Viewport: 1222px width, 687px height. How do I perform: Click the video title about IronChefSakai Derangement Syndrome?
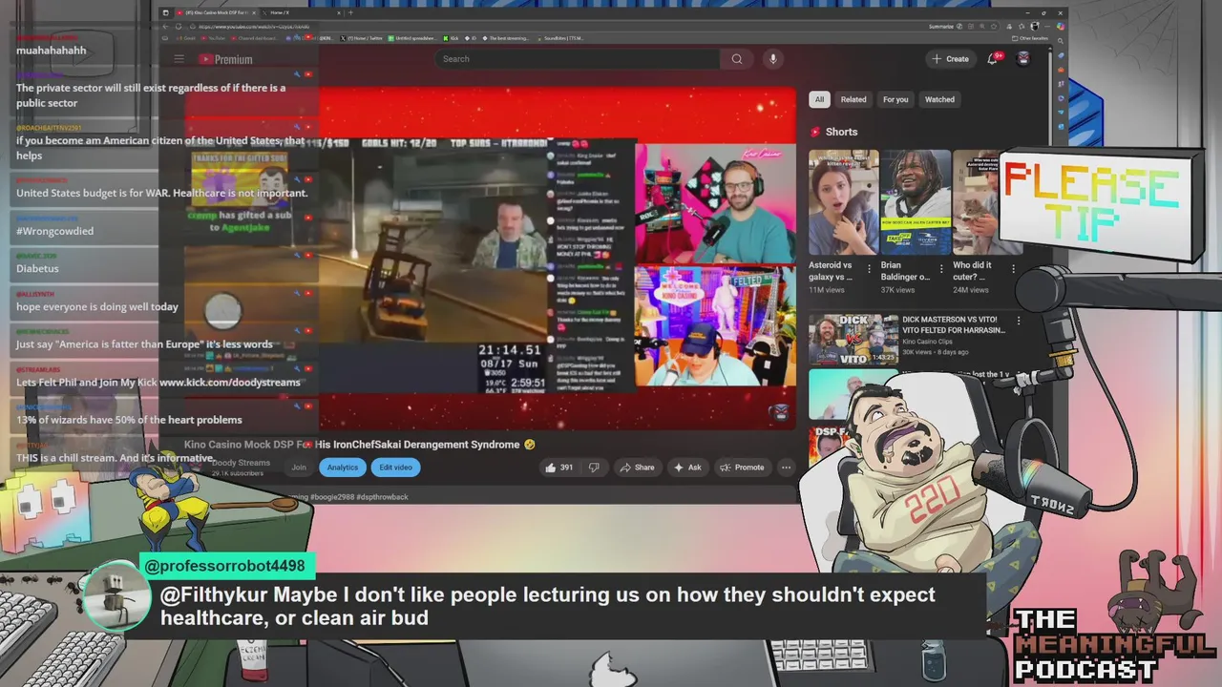(359, 445)
